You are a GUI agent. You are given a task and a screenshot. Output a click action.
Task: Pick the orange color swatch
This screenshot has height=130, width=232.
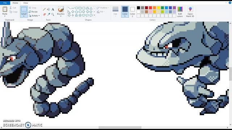click(x=154, y=8)
